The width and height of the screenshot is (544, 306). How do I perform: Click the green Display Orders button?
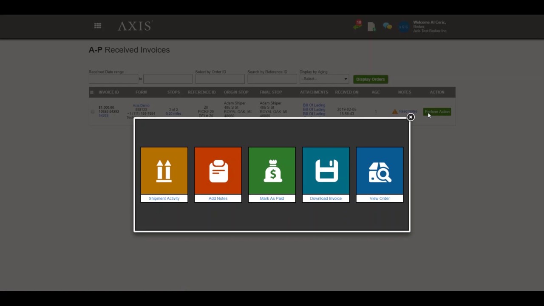[371, 79]
